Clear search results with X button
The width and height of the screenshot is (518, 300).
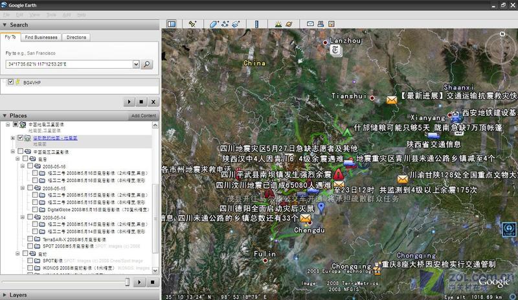tap(153, 102)
